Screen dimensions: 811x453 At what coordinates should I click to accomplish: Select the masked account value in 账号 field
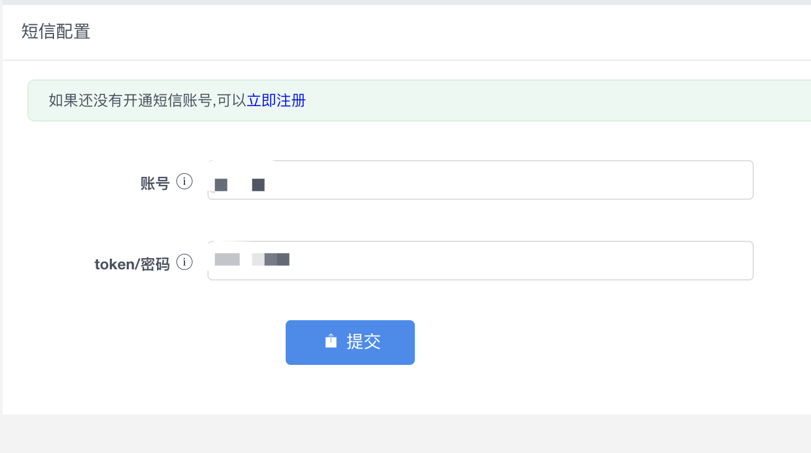[x=240, y=184]
